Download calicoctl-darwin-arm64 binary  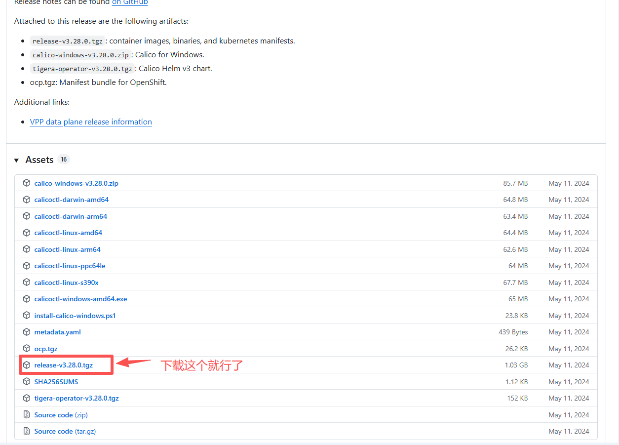point(71,216)
